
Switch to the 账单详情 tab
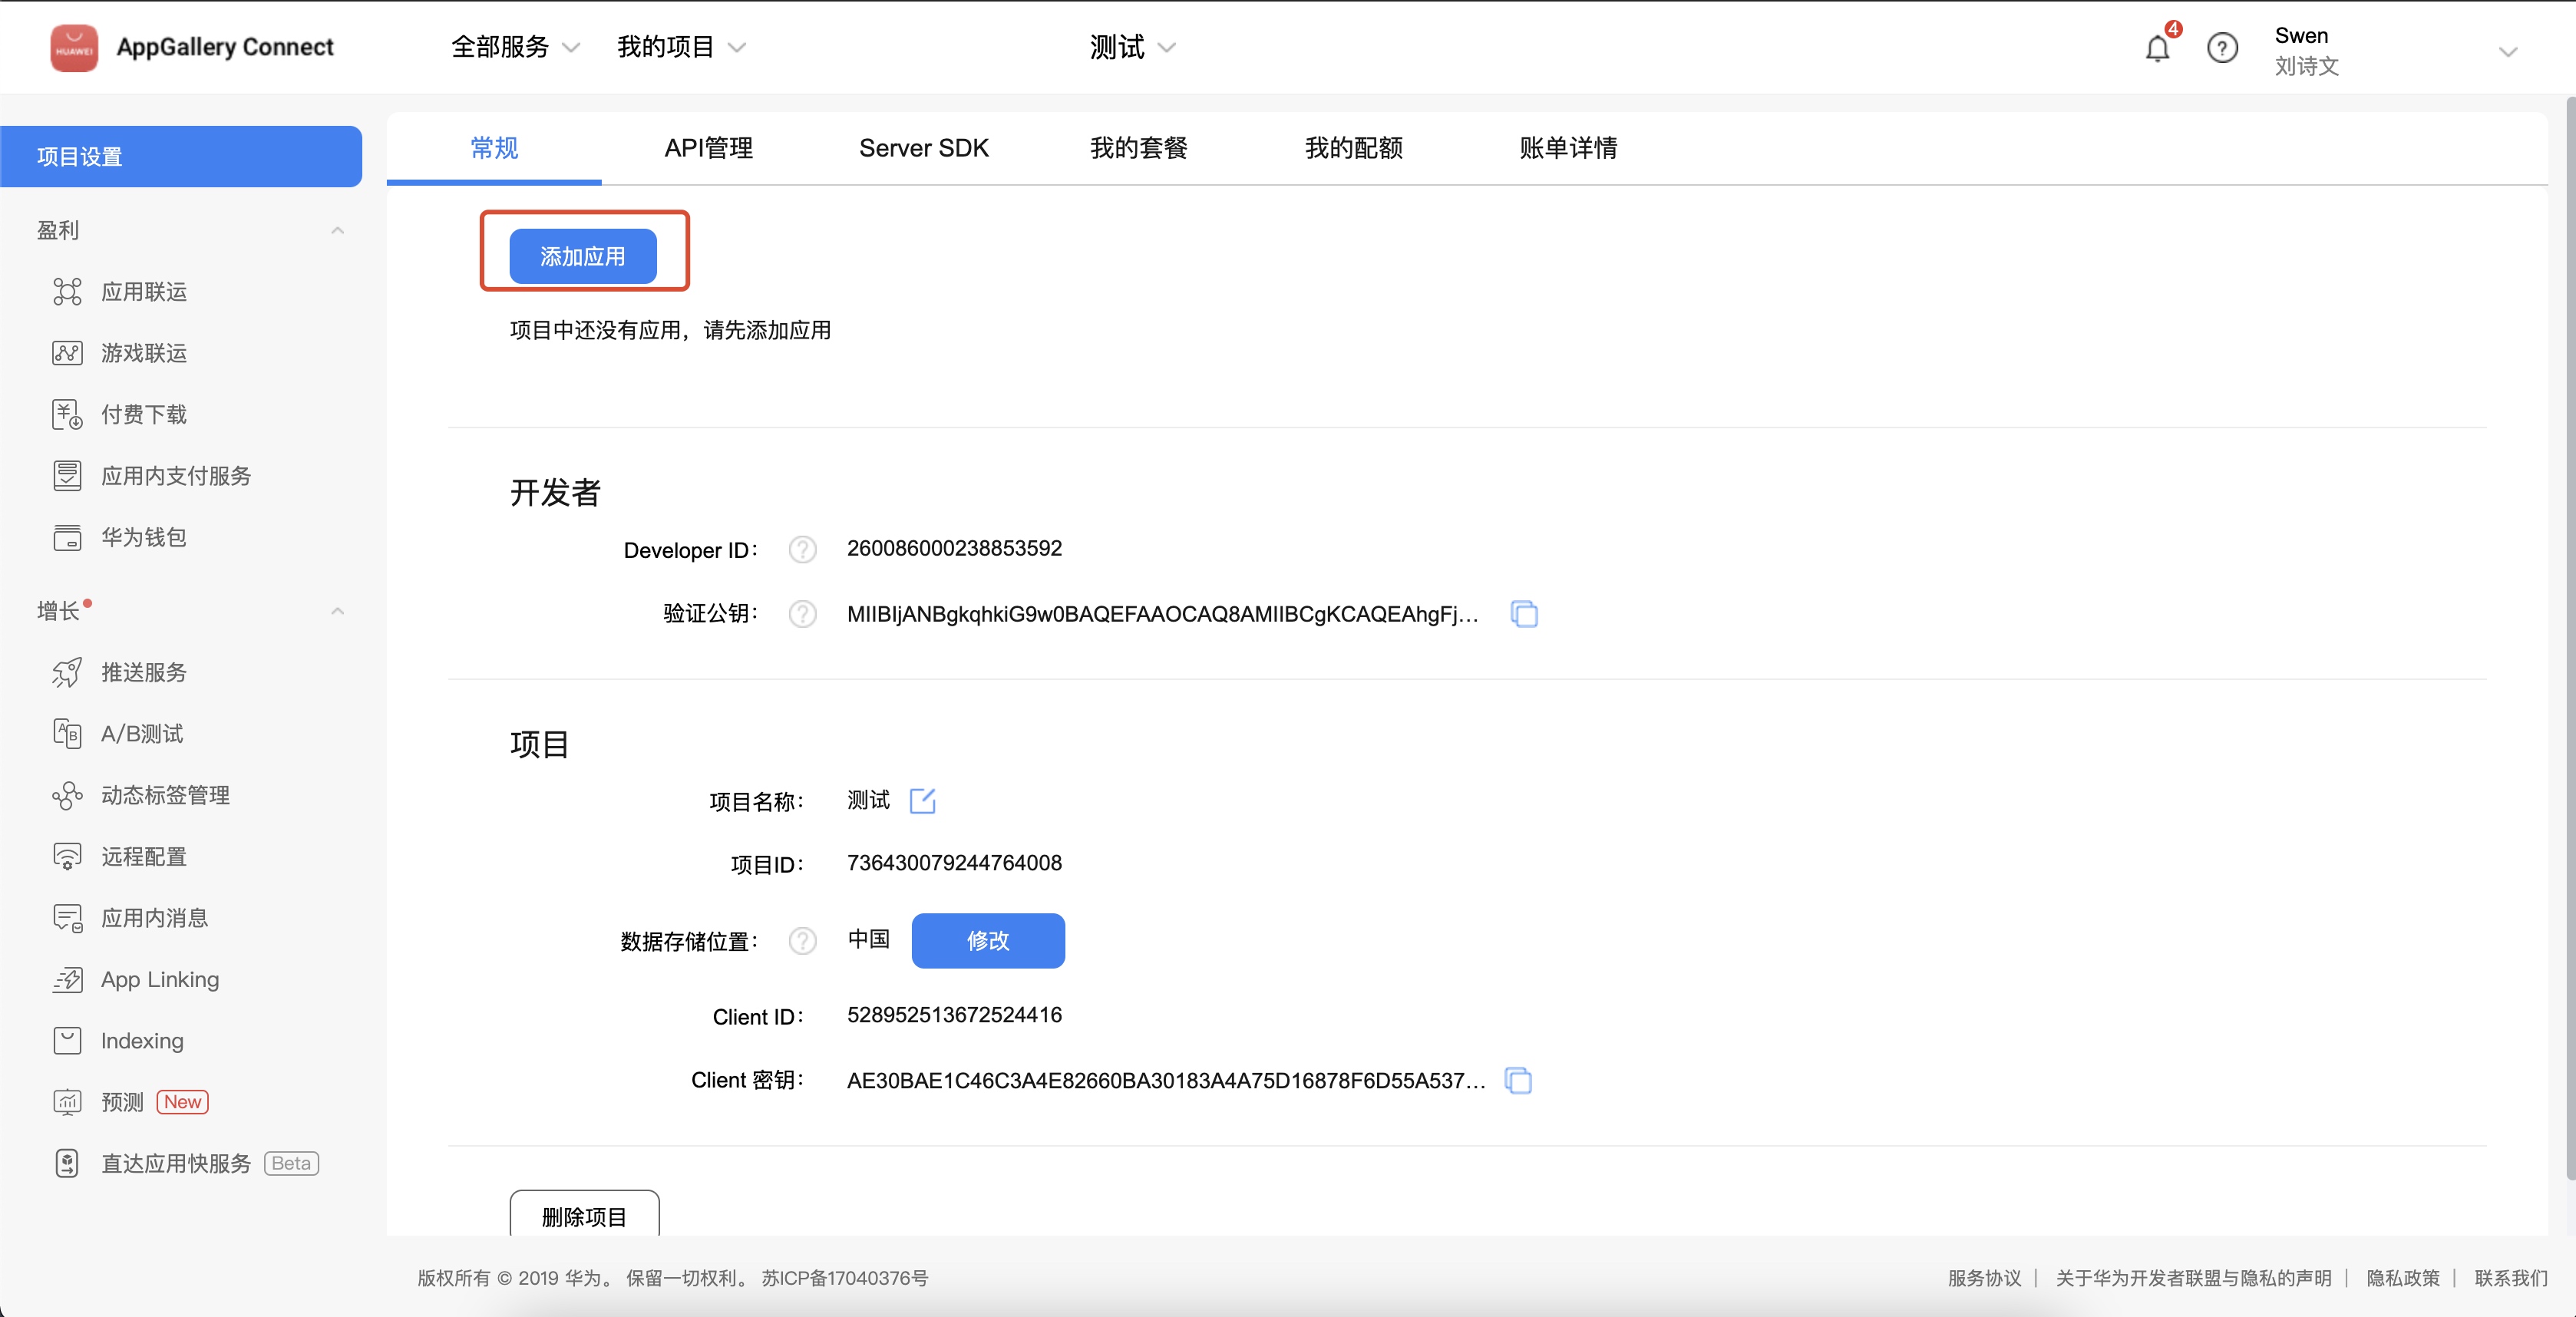[1568, 148]
